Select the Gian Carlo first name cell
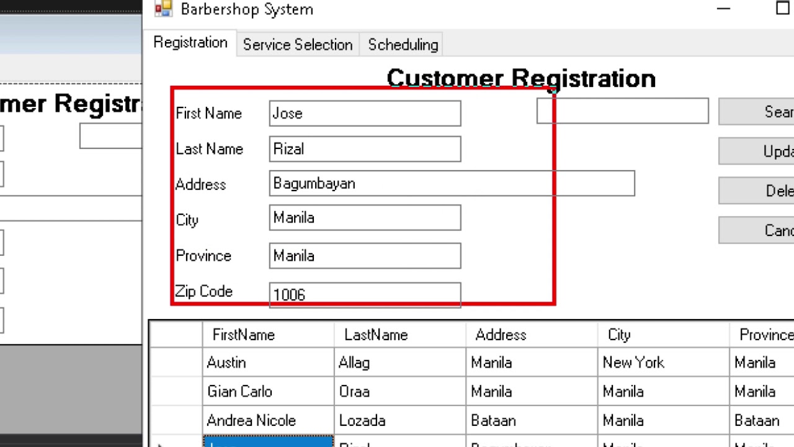 click(268, 392)
